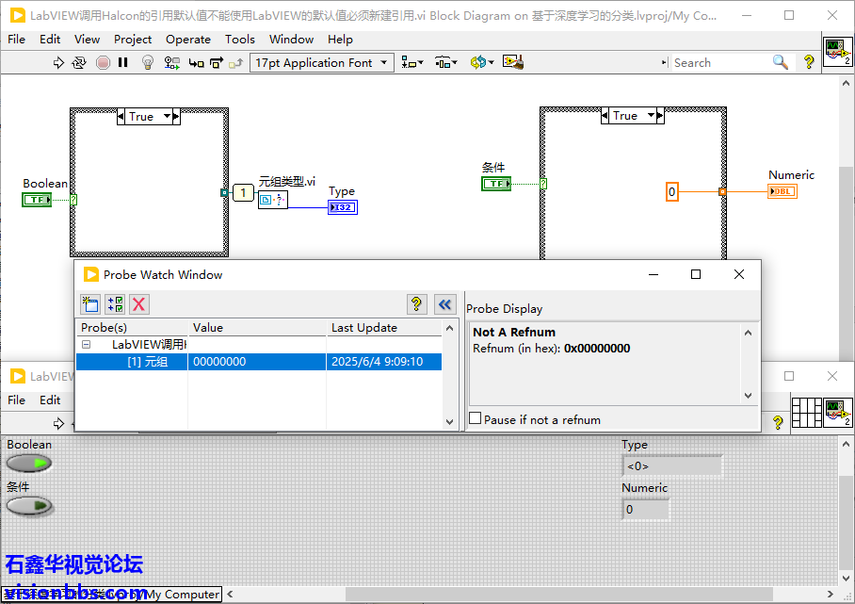Click the Search field in the toolbar
Screen dimensions: 855x604
[720, 63]
